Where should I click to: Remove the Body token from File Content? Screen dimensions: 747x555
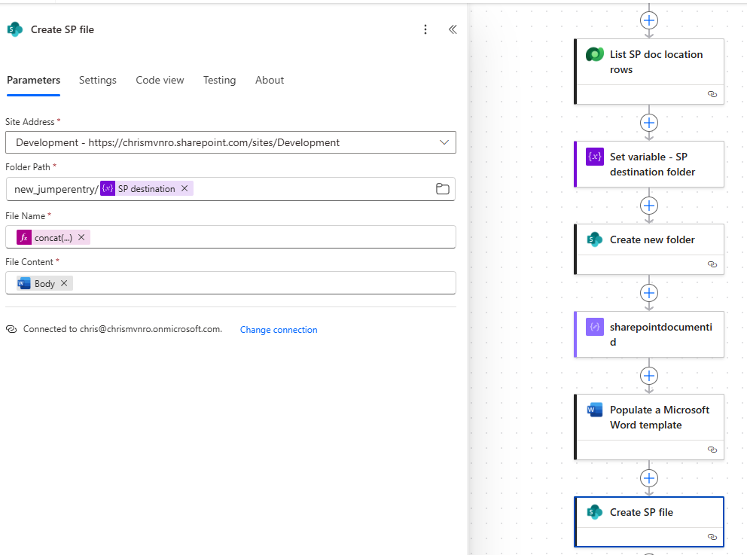[x=64, y=283]
